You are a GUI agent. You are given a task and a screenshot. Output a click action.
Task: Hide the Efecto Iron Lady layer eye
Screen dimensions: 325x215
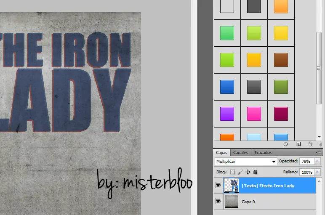[x=218, y=185]
